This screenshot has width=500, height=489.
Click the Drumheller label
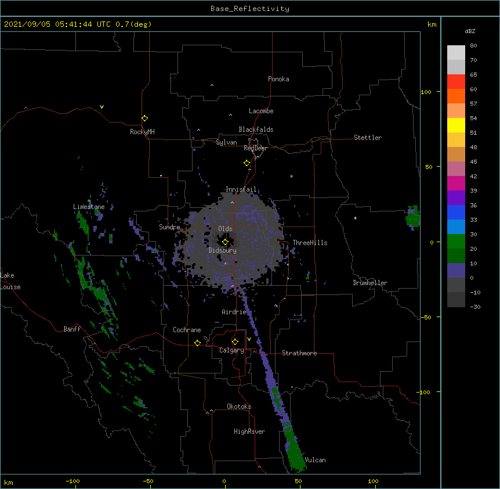(370, 283)
